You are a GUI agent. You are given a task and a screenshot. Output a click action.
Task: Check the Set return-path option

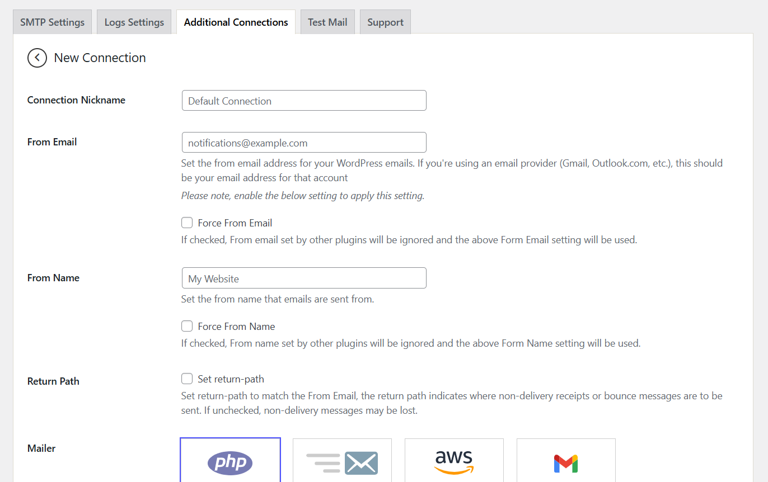click(x=187, y=379)
